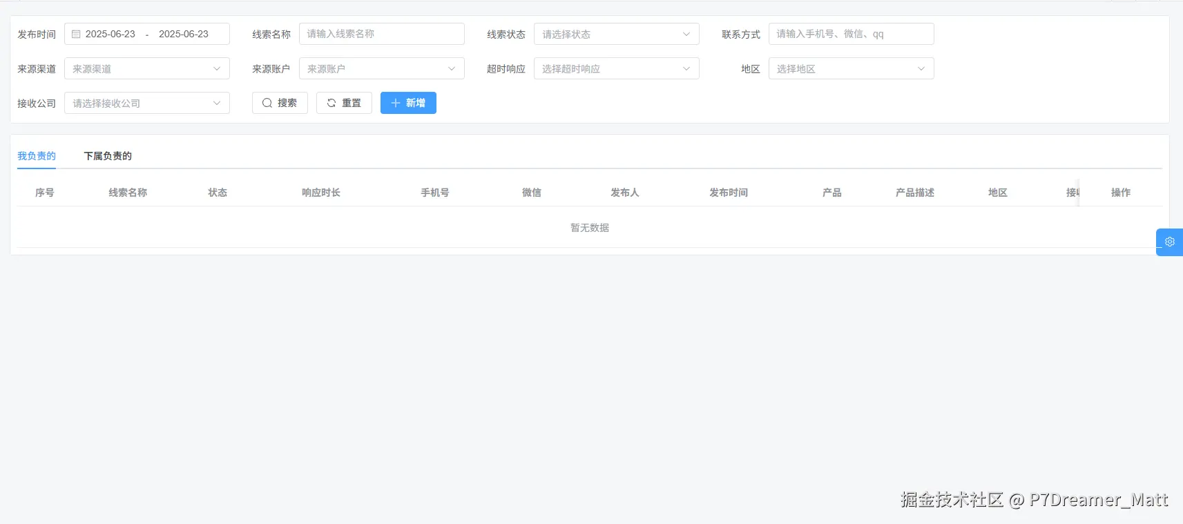Click the start date 2025-06-23 field
Screen dimensions: 1183x524
[x=110, y=34]
